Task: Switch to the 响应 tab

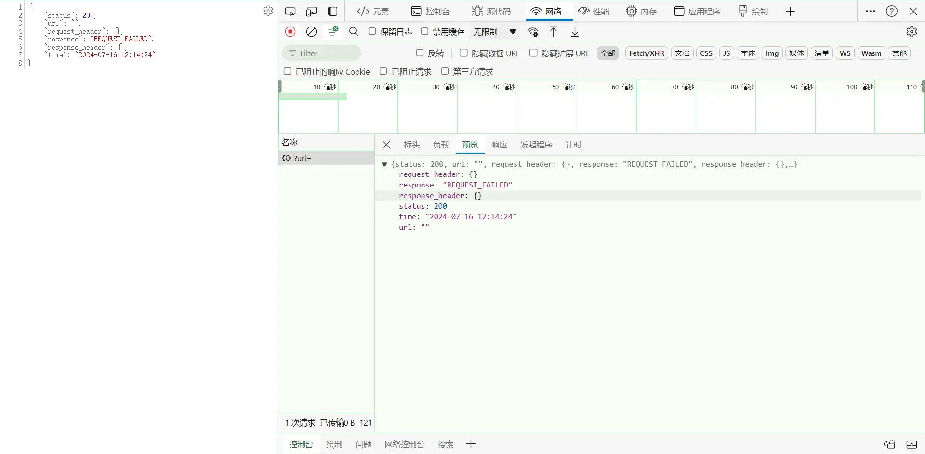Action: click(499, 145)
